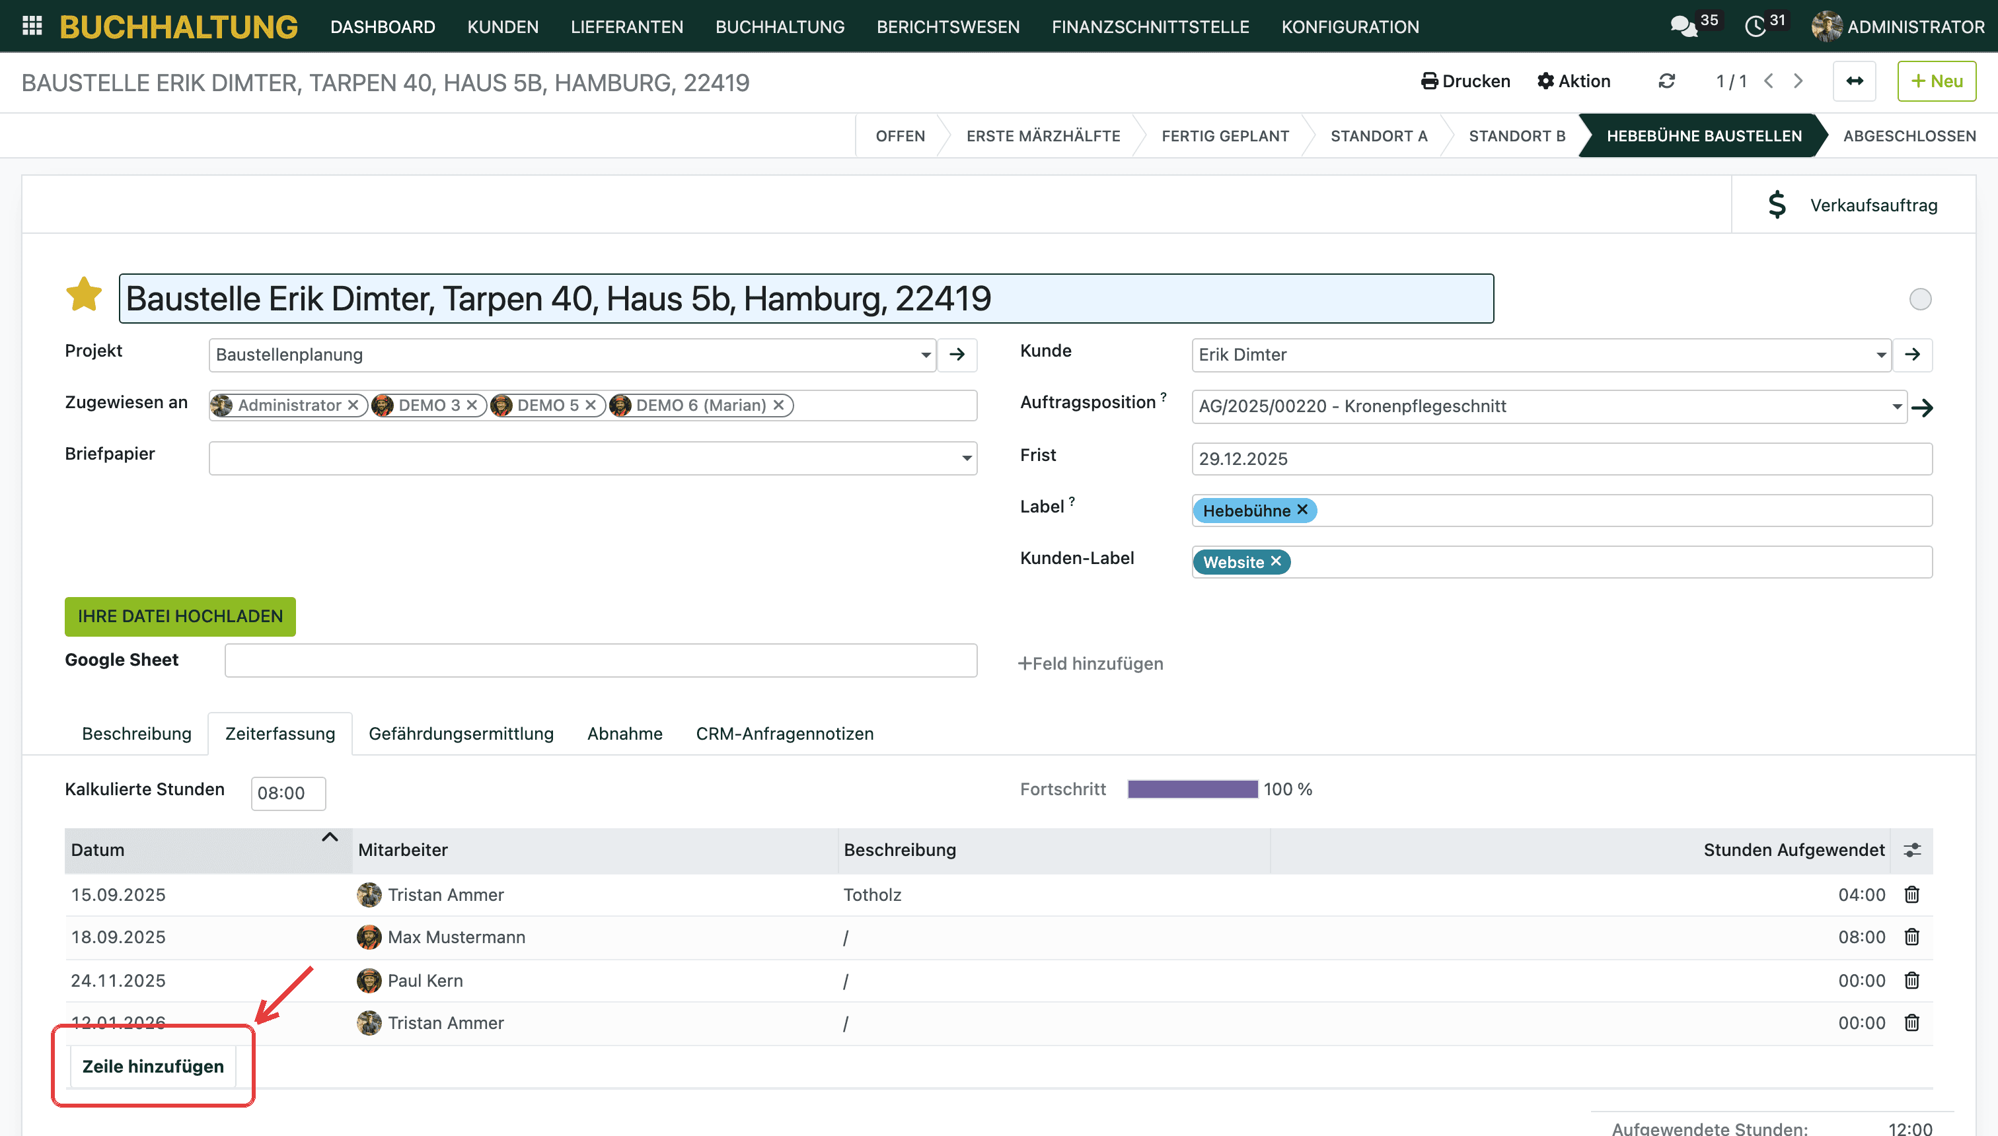Go to previous record arrow

[x=1769, y=81]
